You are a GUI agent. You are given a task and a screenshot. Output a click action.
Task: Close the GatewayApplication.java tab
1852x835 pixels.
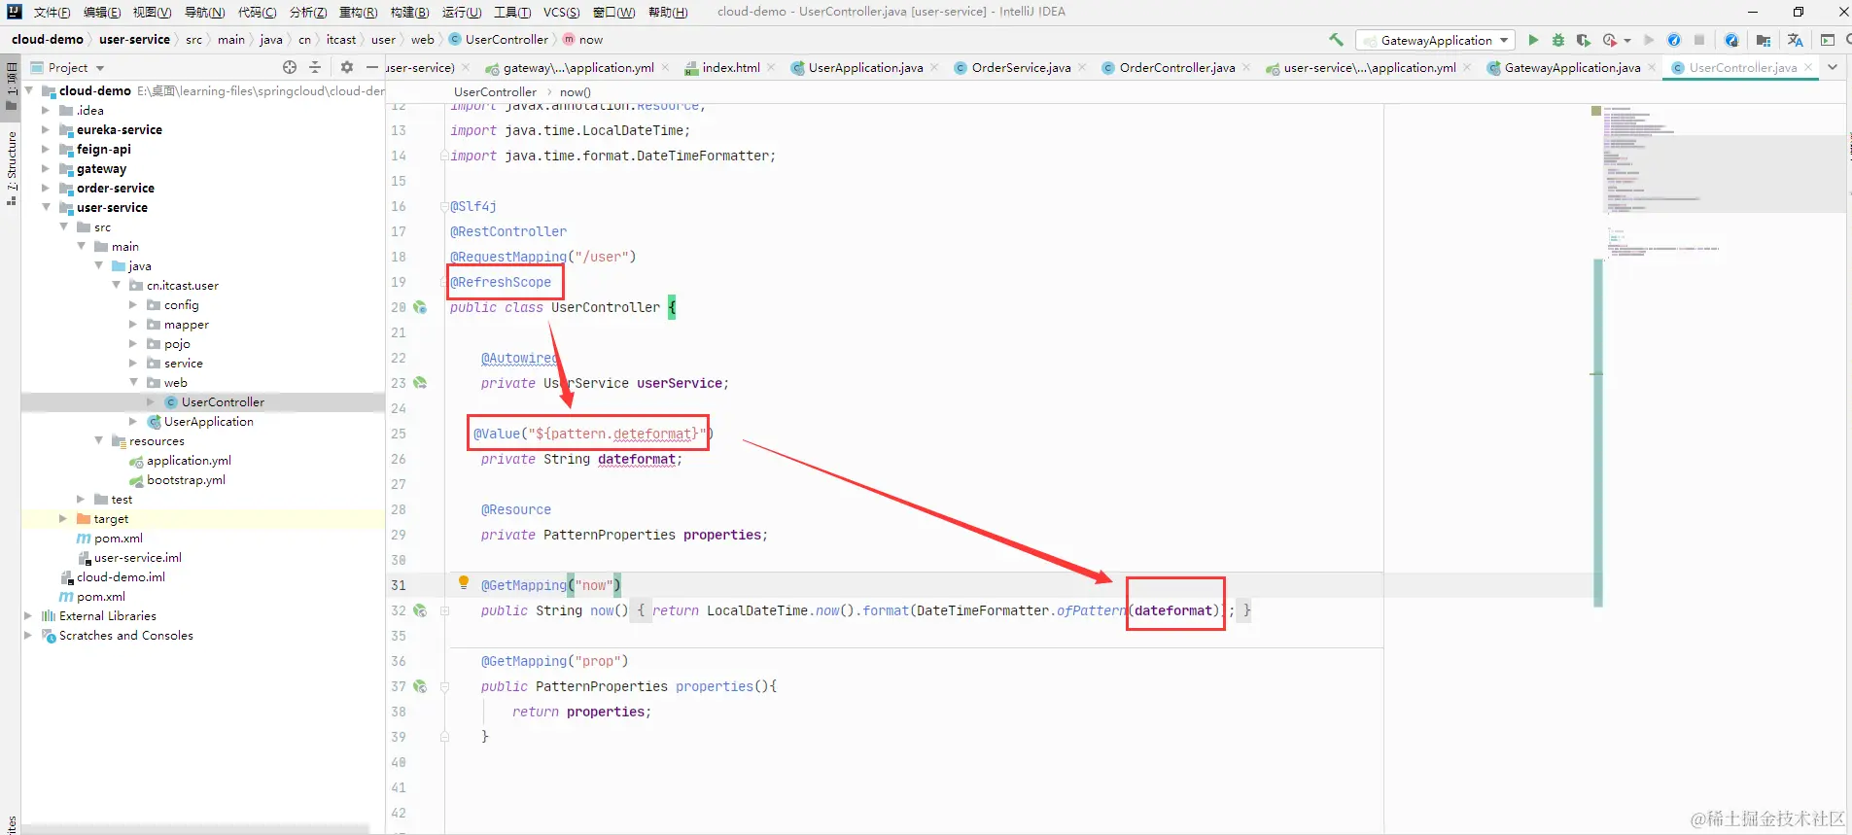pos(1652,67)
